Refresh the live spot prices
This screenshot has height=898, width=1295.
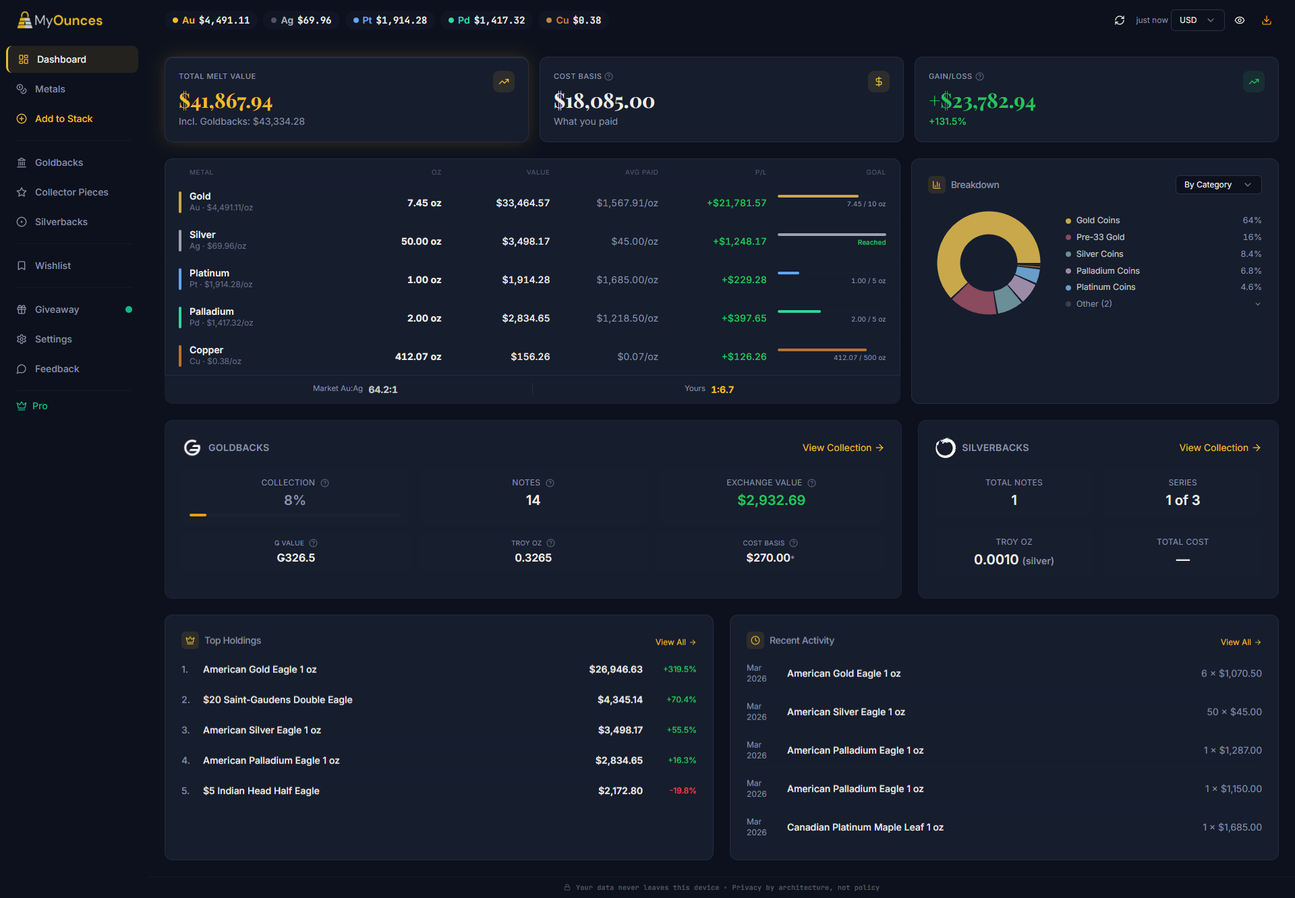pyautogui.click(x=1119, y=20)
